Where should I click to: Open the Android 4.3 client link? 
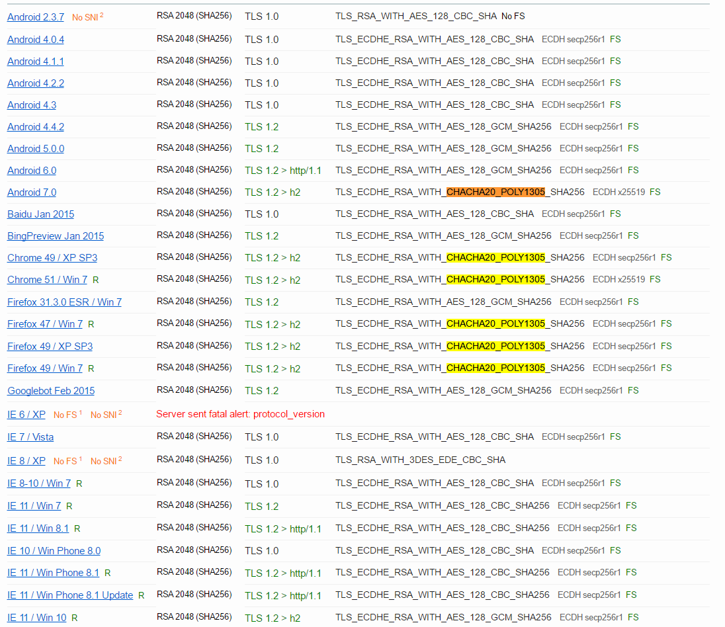32,105
